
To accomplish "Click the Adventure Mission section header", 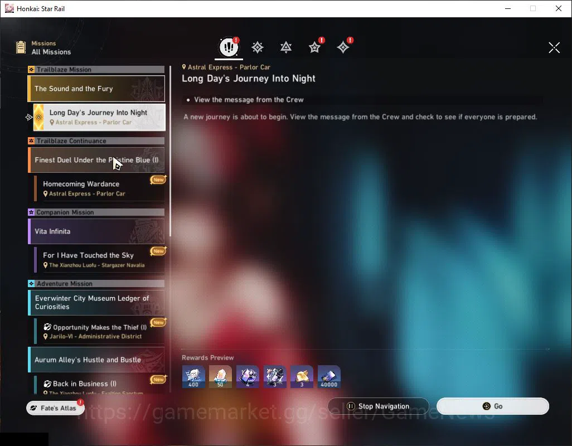I will pos(96,283).
